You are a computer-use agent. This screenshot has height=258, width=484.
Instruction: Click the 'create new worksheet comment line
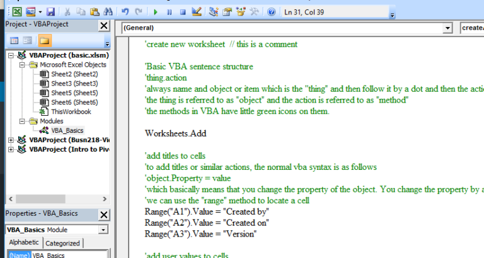pyautogui.click(x=221, y=45)
